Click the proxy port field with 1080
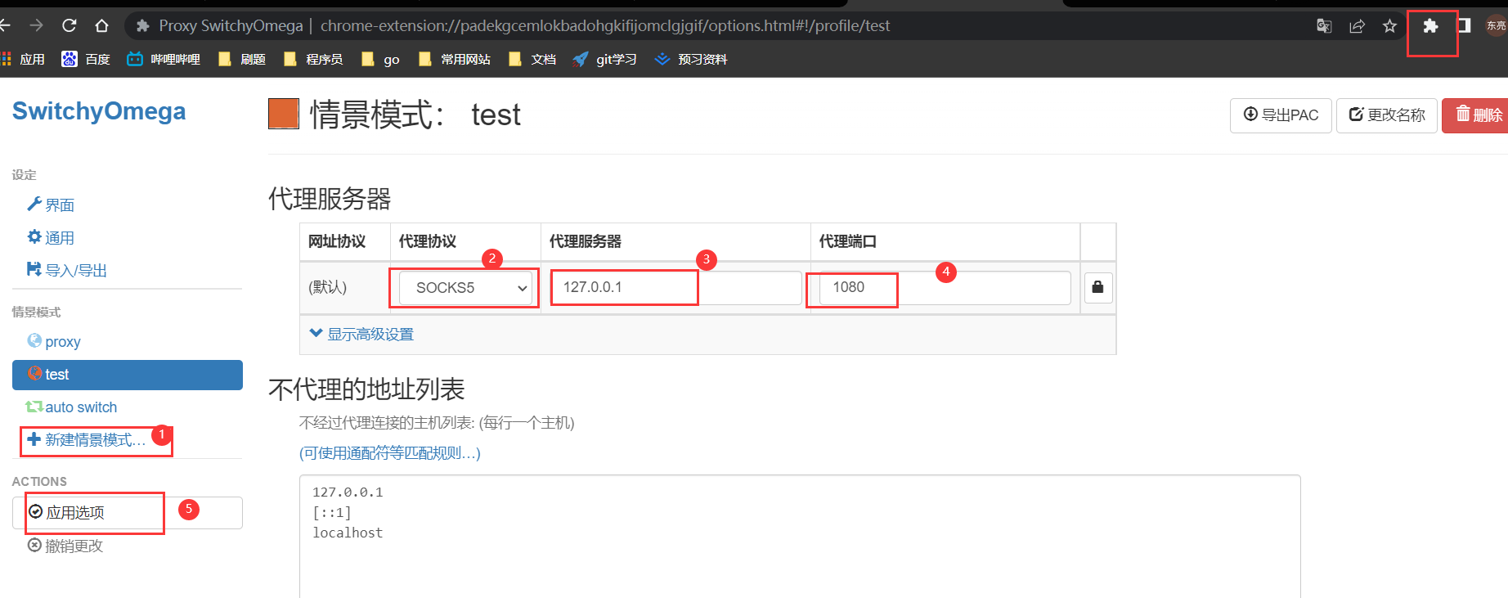Viewport: 1508px width, 598px height. coord(945,288)
